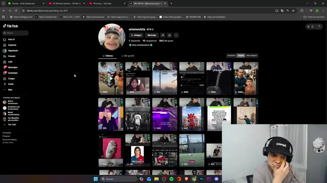Click the zoom magnifier in address bar
This screenshot has width=327, height=183.
pos(288,11)
